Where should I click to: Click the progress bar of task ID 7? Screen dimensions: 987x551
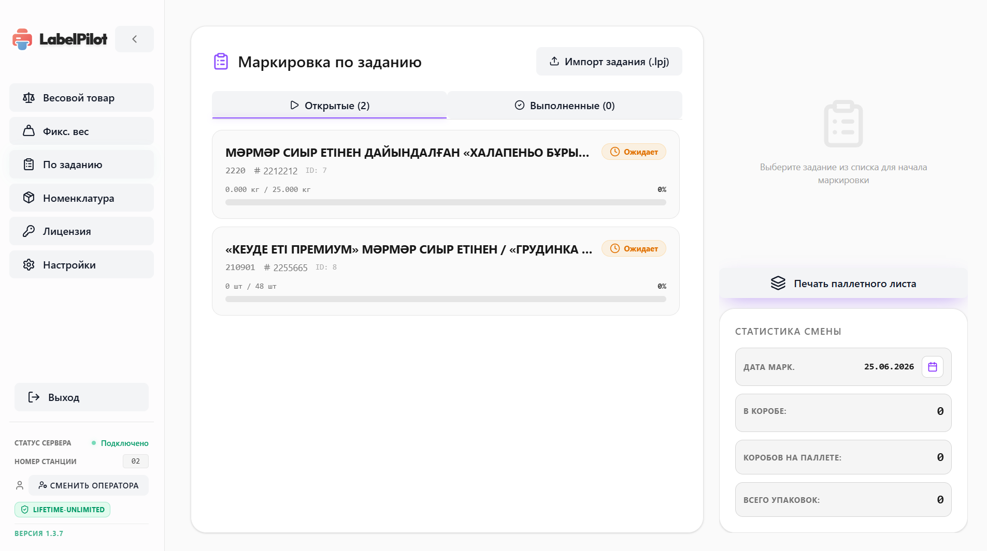pyautogui.click(x=446, y=202)
